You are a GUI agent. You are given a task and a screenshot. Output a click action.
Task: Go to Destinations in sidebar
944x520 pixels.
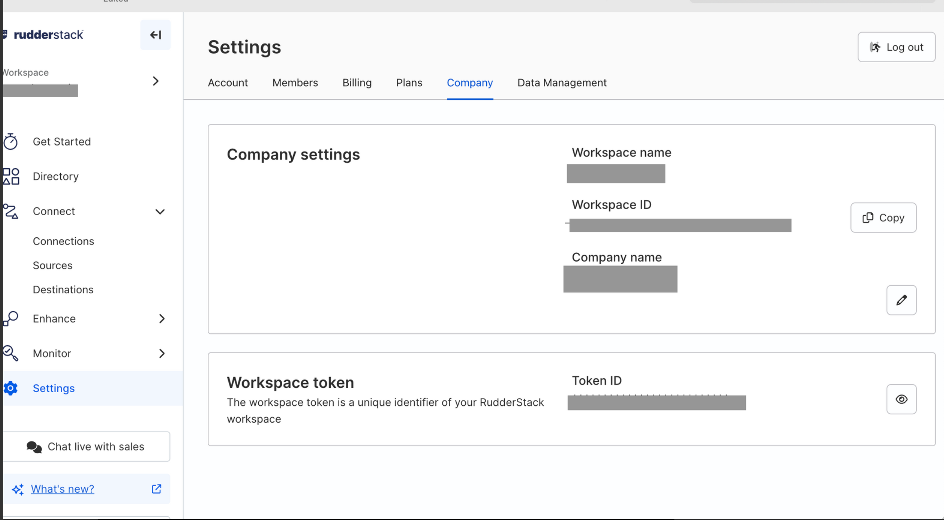coord(63,290)
